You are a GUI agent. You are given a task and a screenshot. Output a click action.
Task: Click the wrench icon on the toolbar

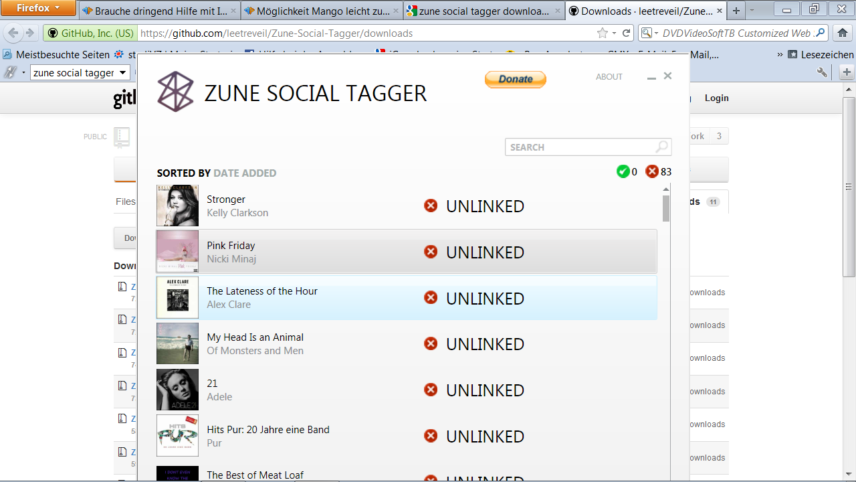(x=823, y=72)
